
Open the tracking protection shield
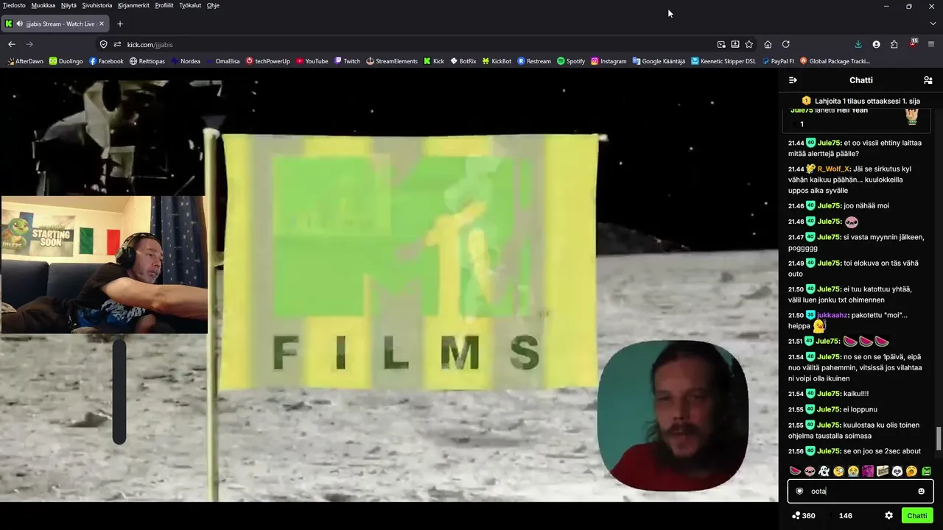click(x=104, y=44)
